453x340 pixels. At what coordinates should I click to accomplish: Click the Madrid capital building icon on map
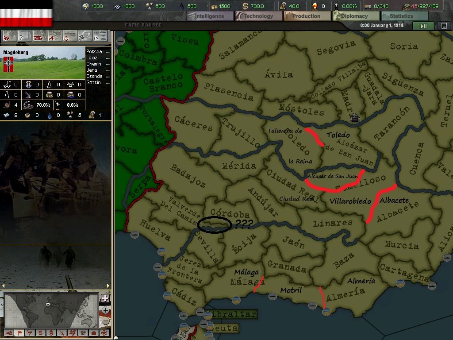click(x=355, y=118)
